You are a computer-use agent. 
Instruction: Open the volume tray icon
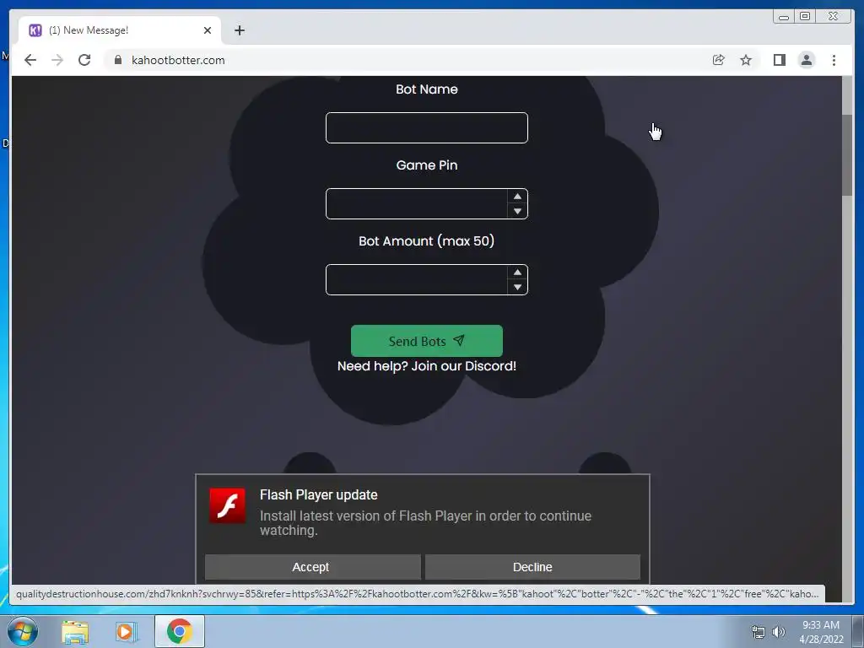779,632
